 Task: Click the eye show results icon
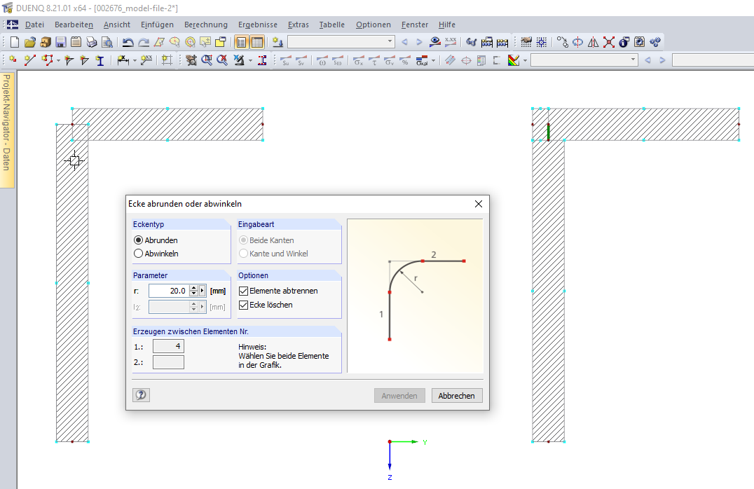point(435,42)
